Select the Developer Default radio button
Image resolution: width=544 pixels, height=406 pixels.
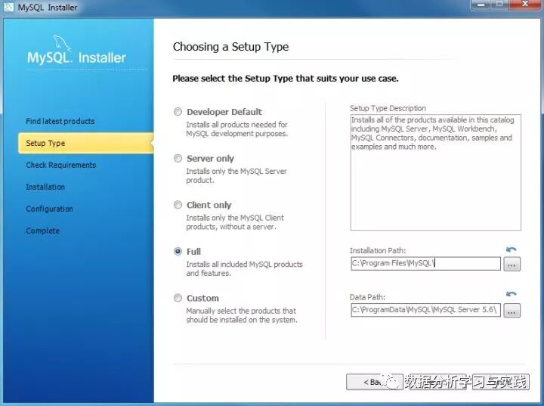[x=178, y=112]
